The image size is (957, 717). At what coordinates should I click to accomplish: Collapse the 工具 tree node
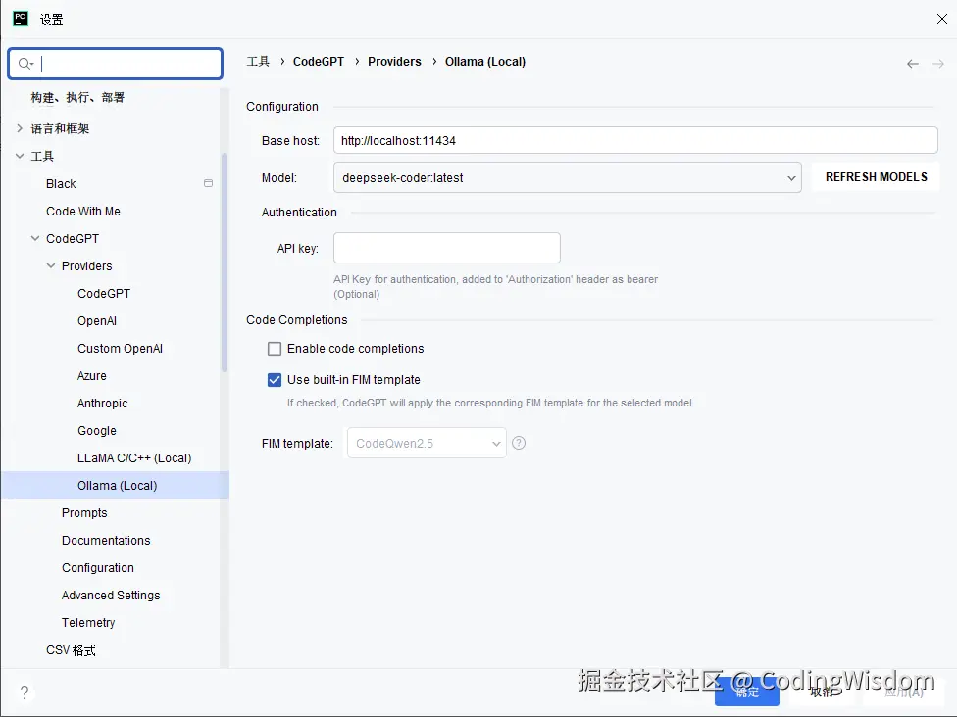point(20,156)
